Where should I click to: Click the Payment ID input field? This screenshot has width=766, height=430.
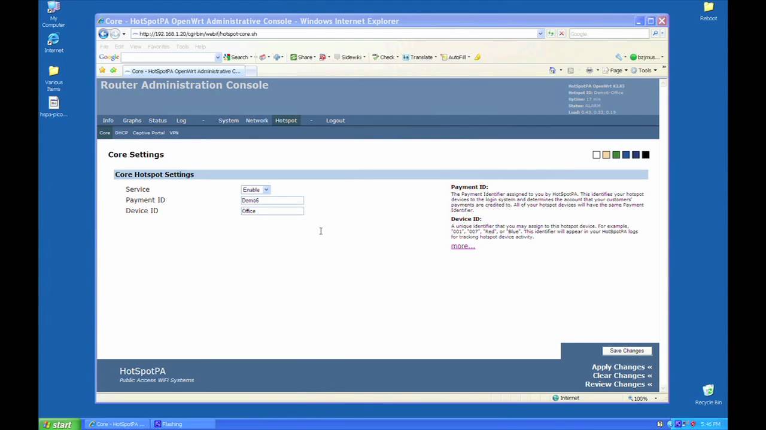click(x=272, y=201)
